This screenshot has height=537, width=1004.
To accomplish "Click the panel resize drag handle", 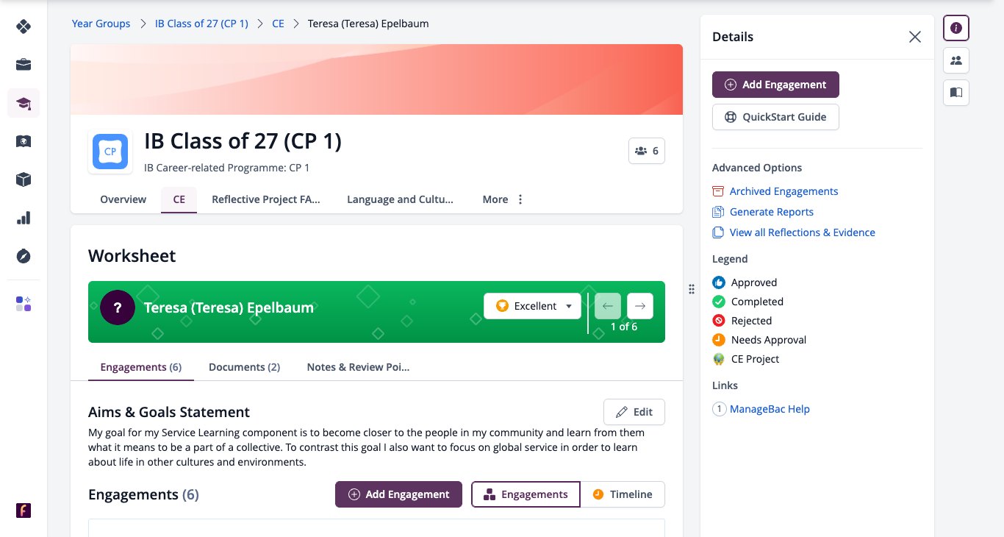I will tap(692, 289).
